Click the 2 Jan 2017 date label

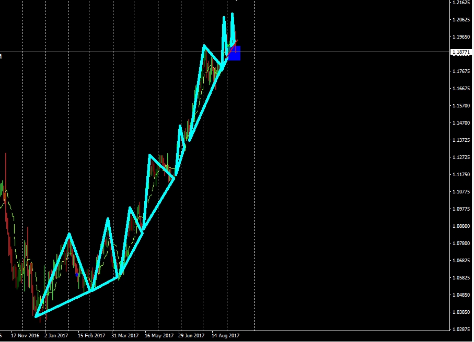pyautogui.click(x=56, y=335)
